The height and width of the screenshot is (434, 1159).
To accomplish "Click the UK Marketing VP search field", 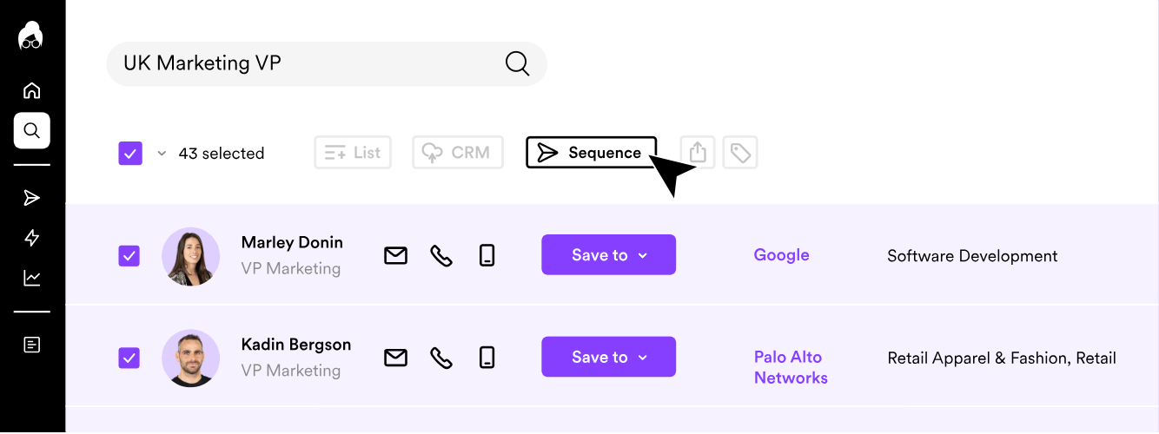I will [x=327, y=63].
